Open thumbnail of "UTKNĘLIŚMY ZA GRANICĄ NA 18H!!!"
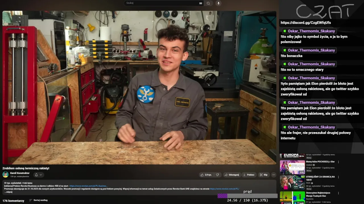The width and height of the screenshot is (364, 204). coord(292,182)
